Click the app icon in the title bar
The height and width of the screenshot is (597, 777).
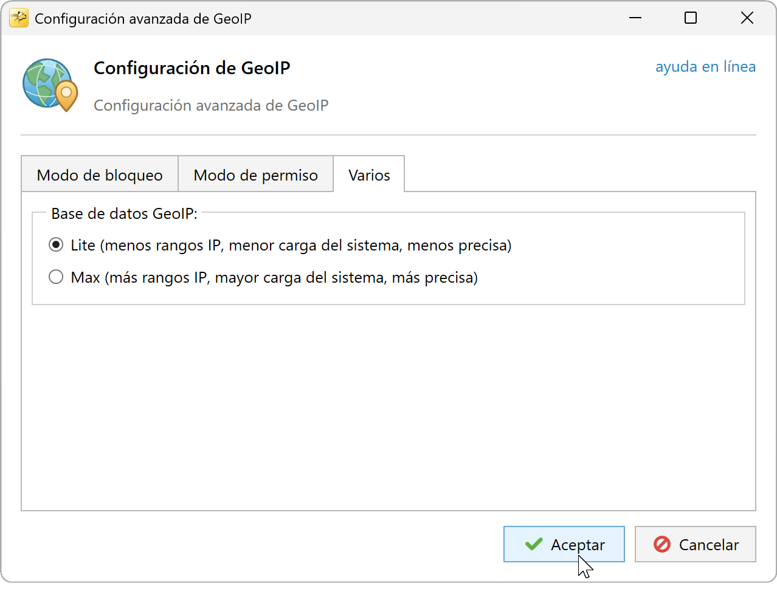19,18
